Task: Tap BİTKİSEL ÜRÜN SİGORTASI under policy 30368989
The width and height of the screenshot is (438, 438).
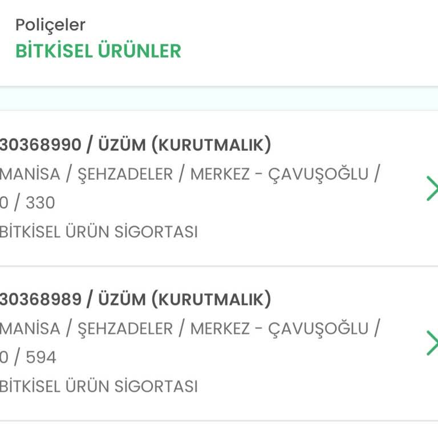Action: coord(98,386)
